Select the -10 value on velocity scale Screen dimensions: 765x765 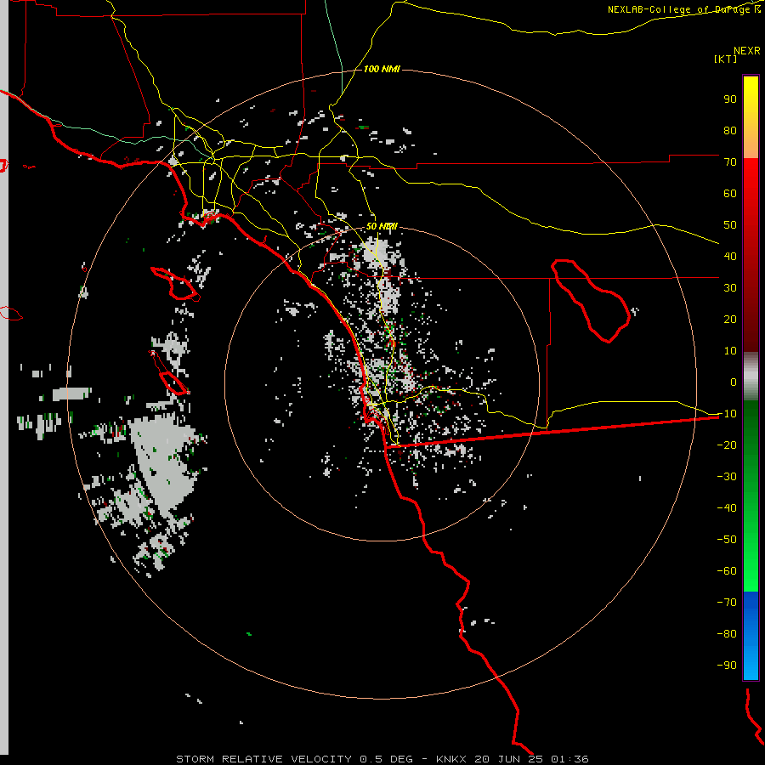point(727,414)
